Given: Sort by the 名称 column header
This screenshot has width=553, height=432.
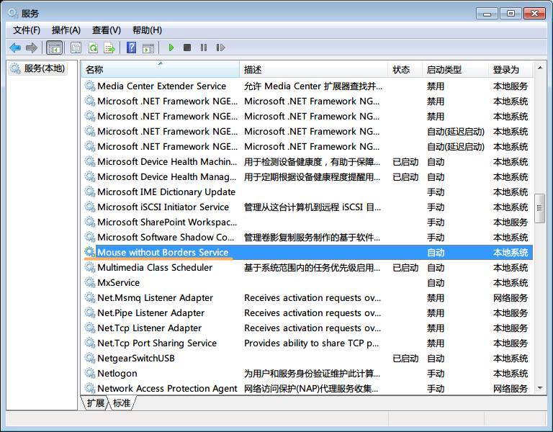Looking at the screenshot, I should (161, 69).
